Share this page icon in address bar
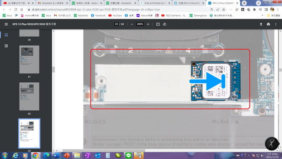 click(x=218, y=9)
